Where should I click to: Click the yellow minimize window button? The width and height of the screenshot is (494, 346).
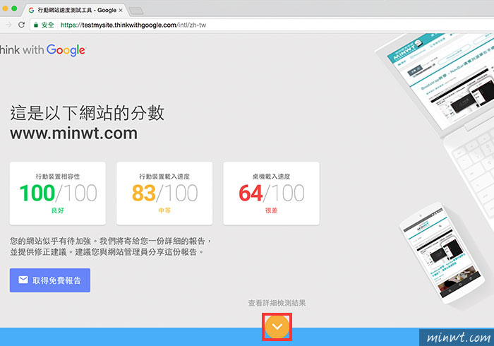(x=5, y=8)
